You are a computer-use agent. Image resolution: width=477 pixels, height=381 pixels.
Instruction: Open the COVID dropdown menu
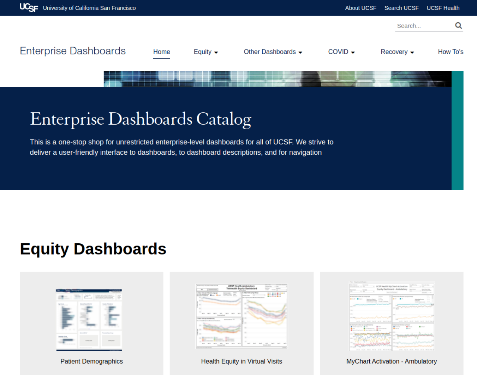341,52
